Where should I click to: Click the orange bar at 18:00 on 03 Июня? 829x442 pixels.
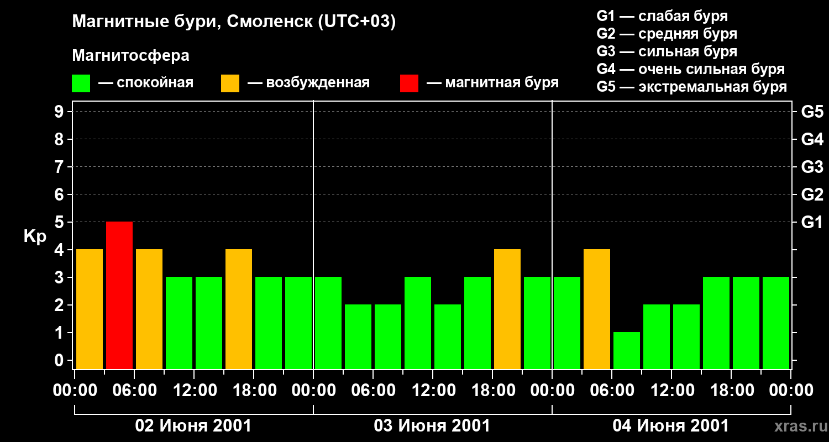pos(507,309)
